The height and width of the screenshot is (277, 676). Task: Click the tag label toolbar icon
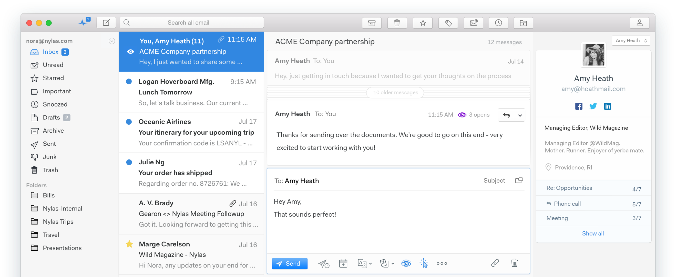448,23
